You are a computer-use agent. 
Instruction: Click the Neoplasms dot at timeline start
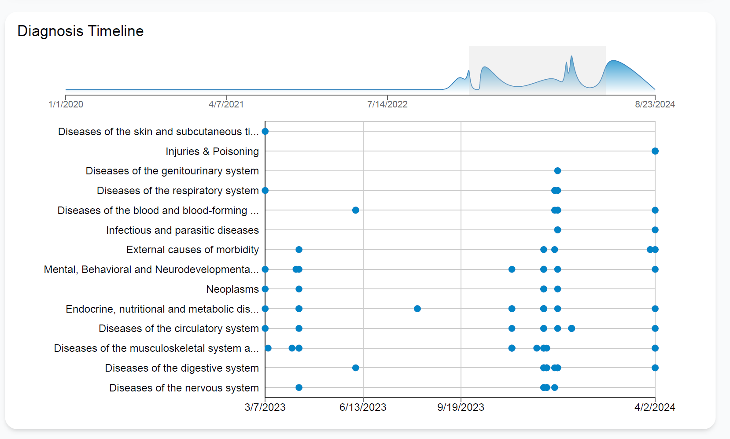[265, 289]
